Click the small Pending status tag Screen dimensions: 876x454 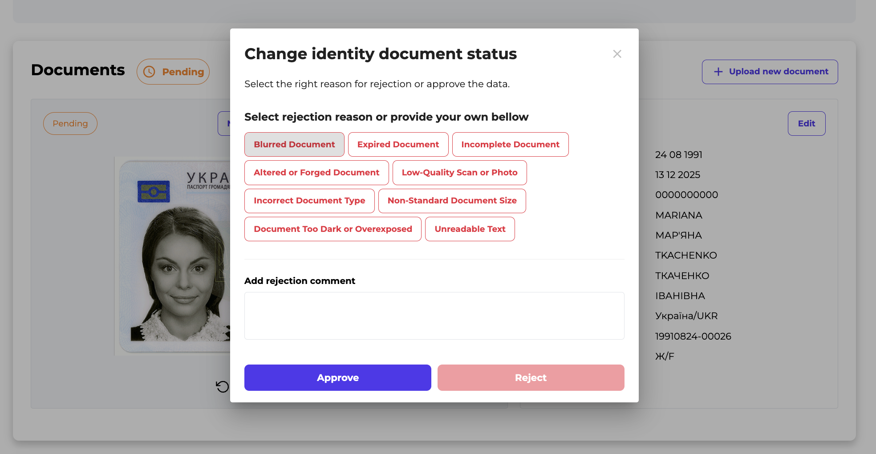click(x=70, y=124)
